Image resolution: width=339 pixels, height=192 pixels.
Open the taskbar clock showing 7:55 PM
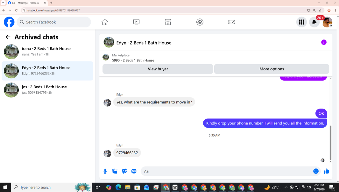click(x=319, y=187)
